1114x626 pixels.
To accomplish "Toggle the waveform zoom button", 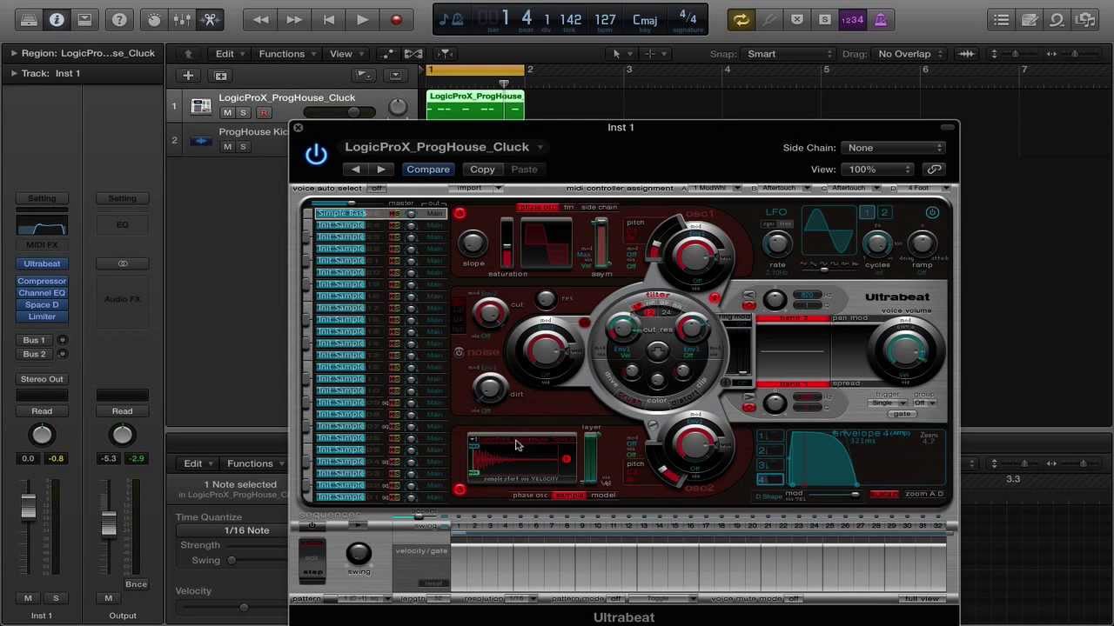I will [x=966, y=54].
